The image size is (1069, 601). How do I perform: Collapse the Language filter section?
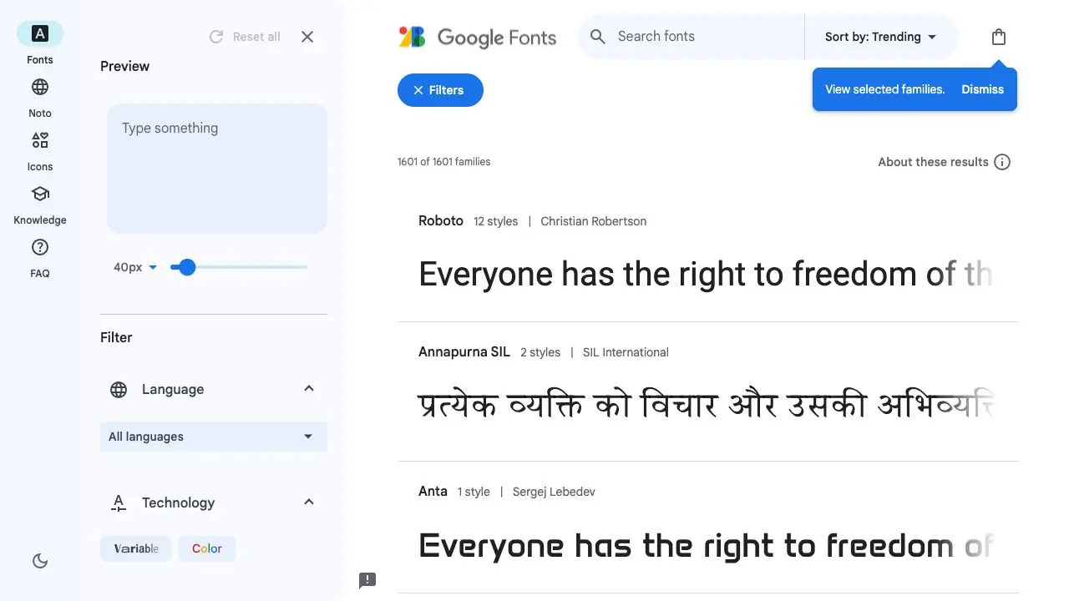(308, 388)
